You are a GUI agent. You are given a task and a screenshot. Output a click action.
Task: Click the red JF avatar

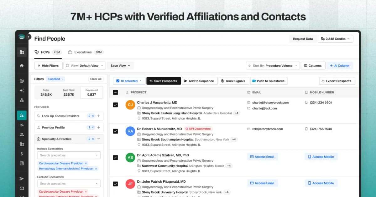tap(130, 184)
